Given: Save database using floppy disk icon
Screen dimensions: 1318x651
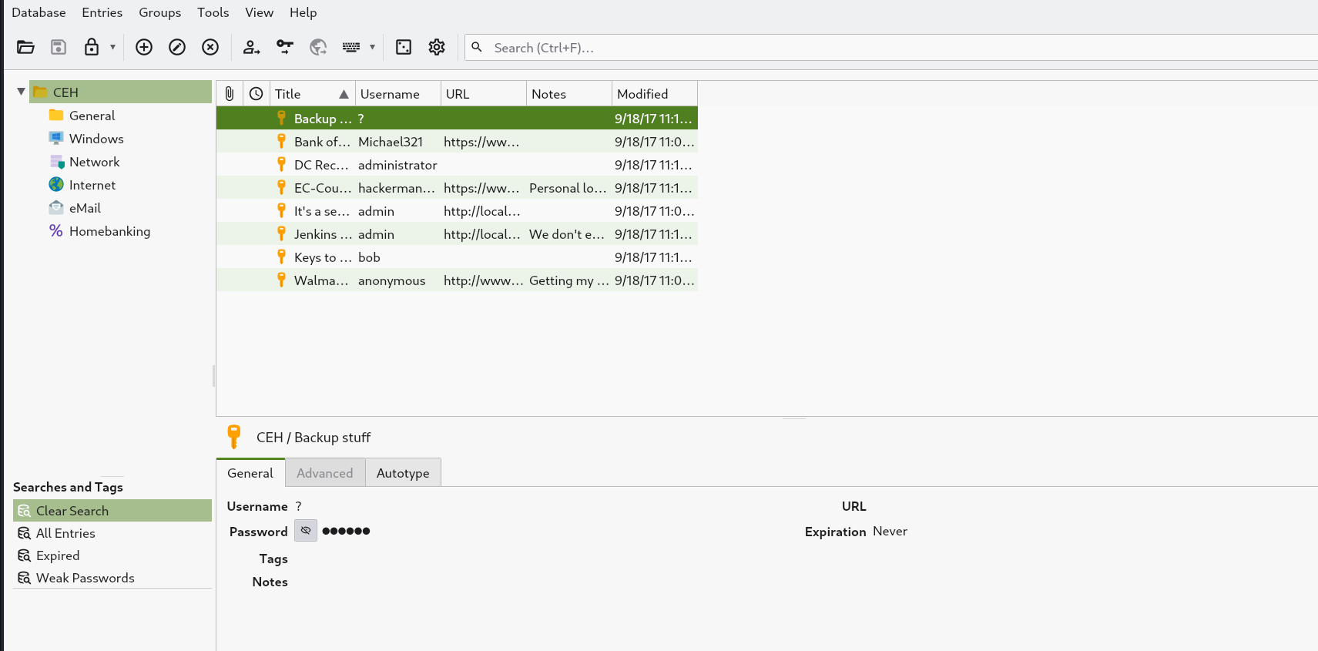Looking at the screenshot, I should click(59, 47).
